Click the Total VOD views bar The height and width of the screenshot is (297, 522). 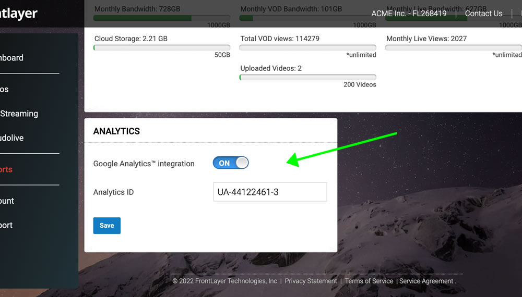307,47
